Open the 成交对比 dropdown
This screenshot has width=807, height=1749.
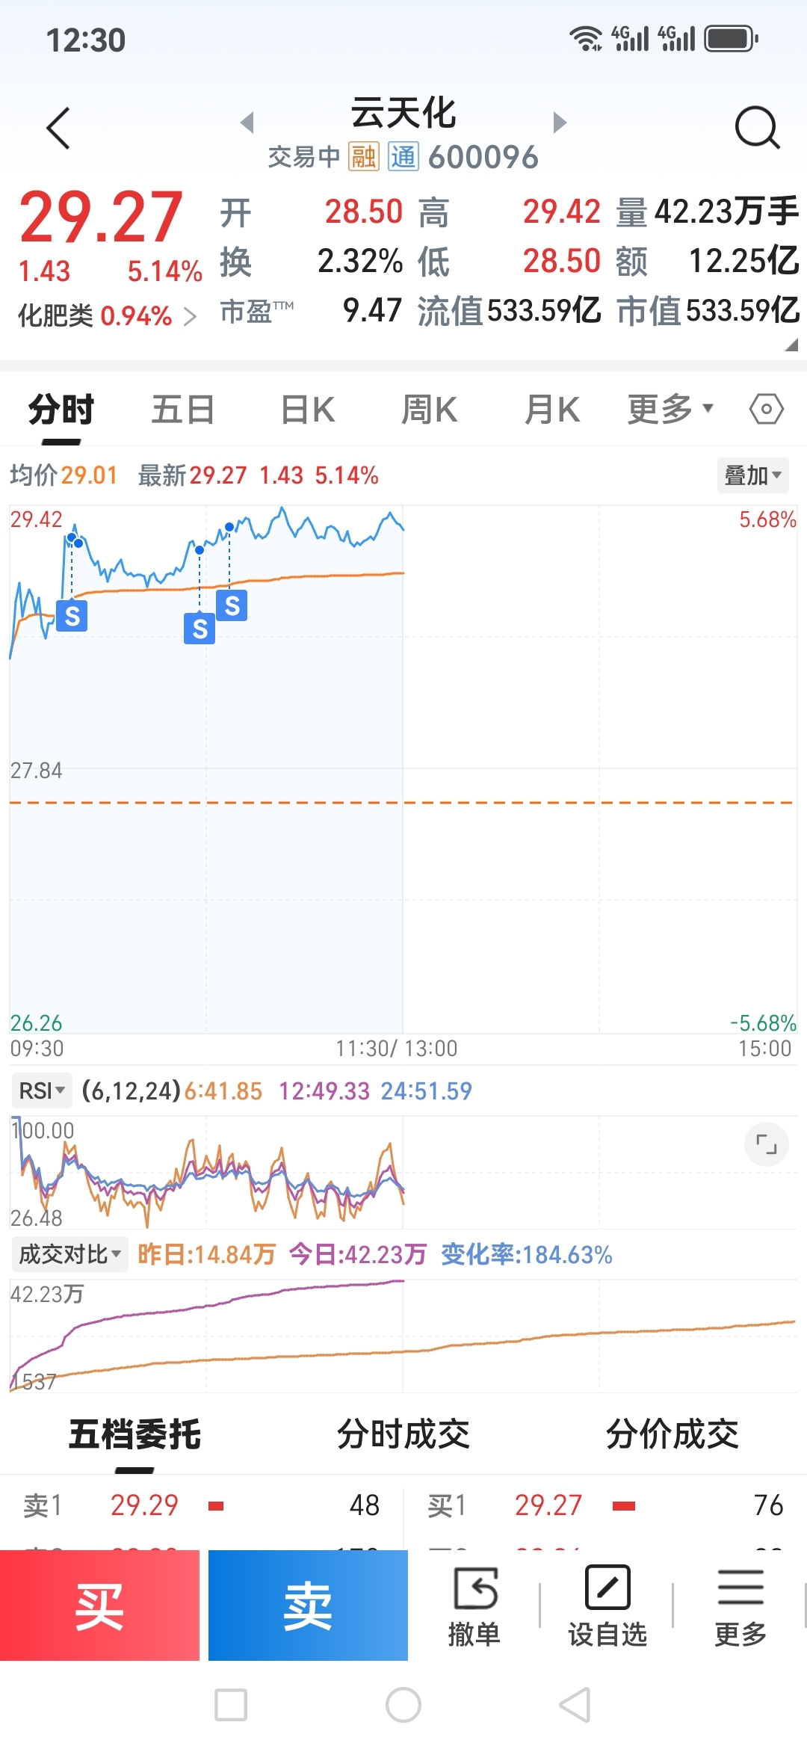click(69, 1254)
